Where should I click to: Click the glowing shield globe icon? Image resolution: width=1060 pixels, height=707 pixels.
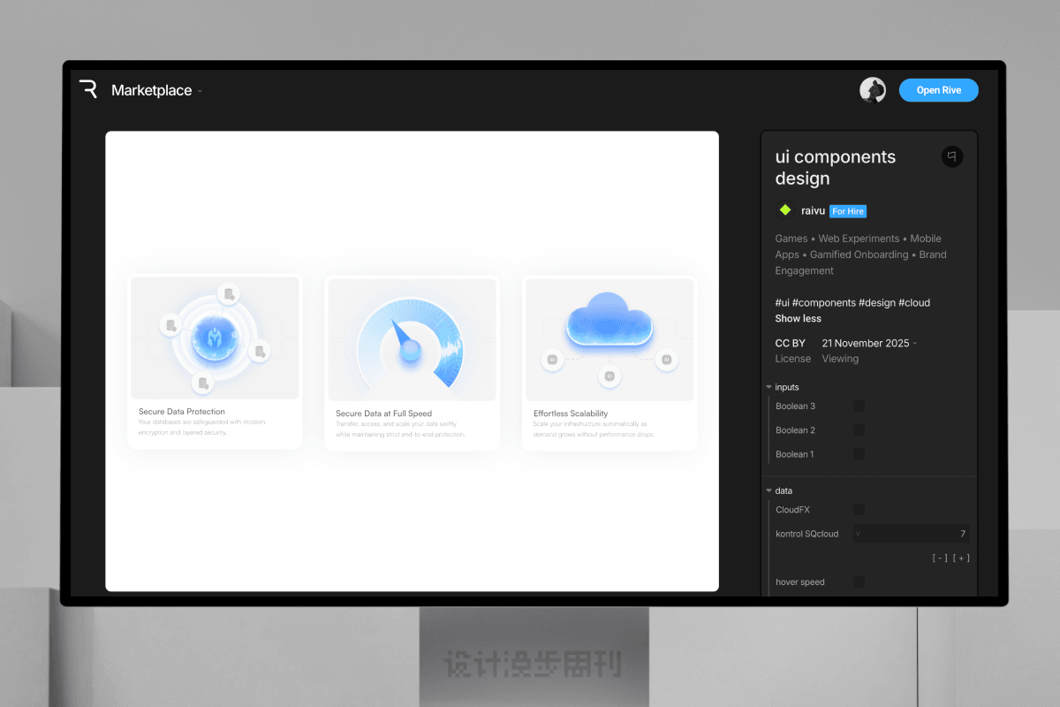pyautogui.click(x=215, y=337)
